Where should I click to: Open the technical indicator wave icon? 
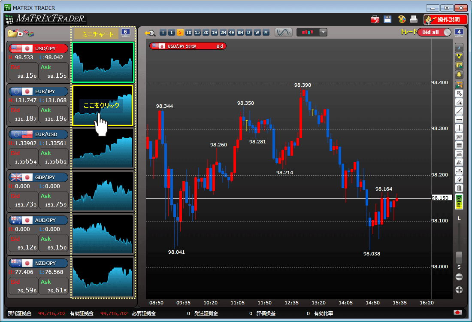click(283, 32)
